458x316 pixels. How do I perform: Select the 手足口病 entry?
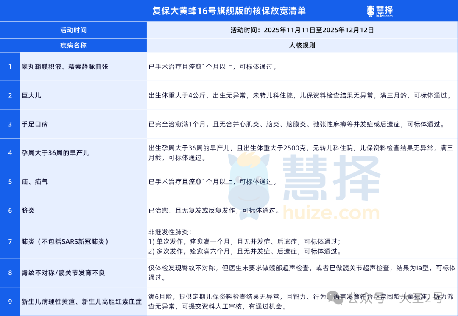coord(37,124)
